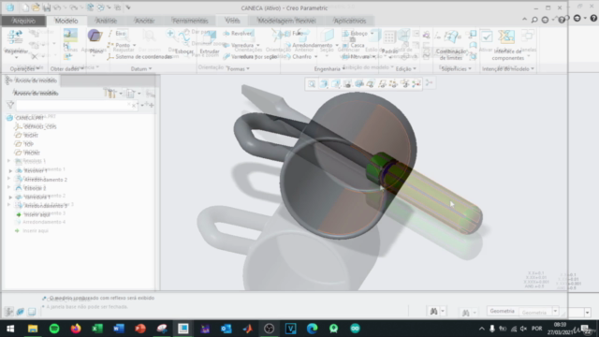Start the Esboçar sketch tool

[x=184, y=42]
